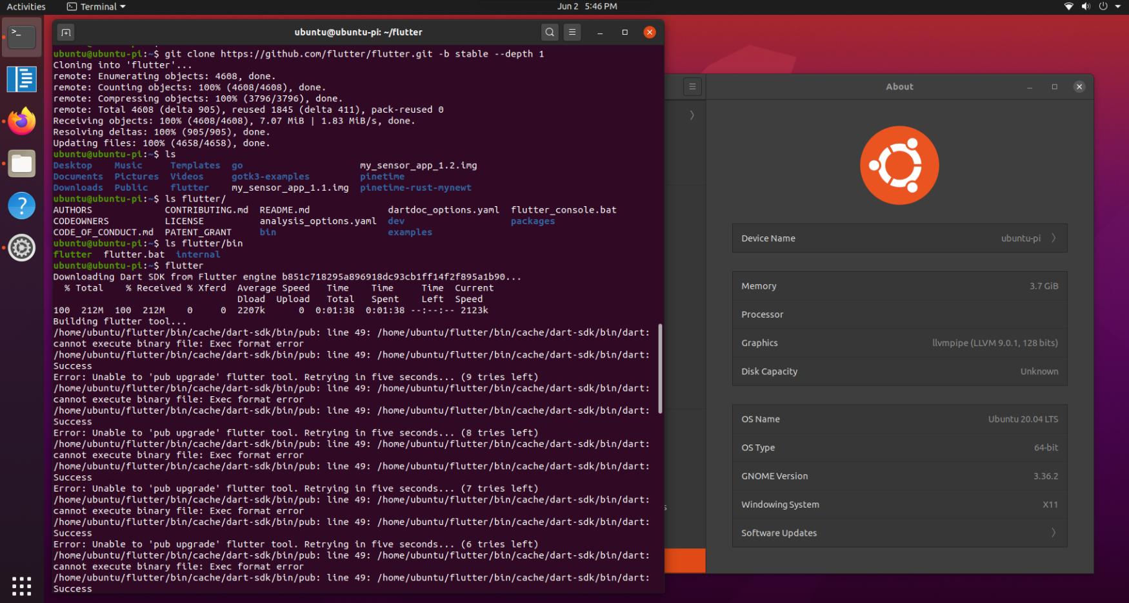Click the terminal vertical scrollbar
The image size is (1129, 603).
click(660, 368)
